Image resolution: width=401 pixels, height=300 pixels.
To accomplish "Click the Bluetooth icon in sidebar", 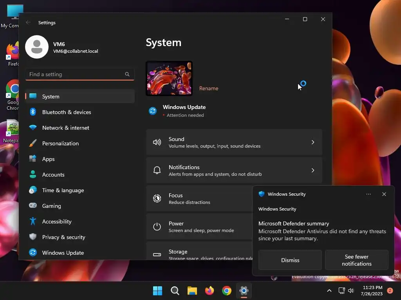I will click(x=33, y=112).
